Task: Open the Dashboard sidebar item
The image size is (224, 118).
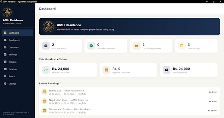Action: [x=17, y=33]
